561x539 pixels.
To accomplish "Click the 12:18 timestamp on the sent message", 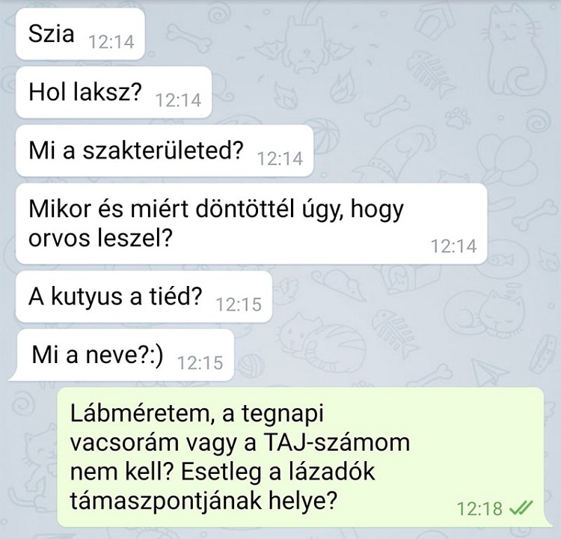I will pyautogui.click(x=479, y=508).
